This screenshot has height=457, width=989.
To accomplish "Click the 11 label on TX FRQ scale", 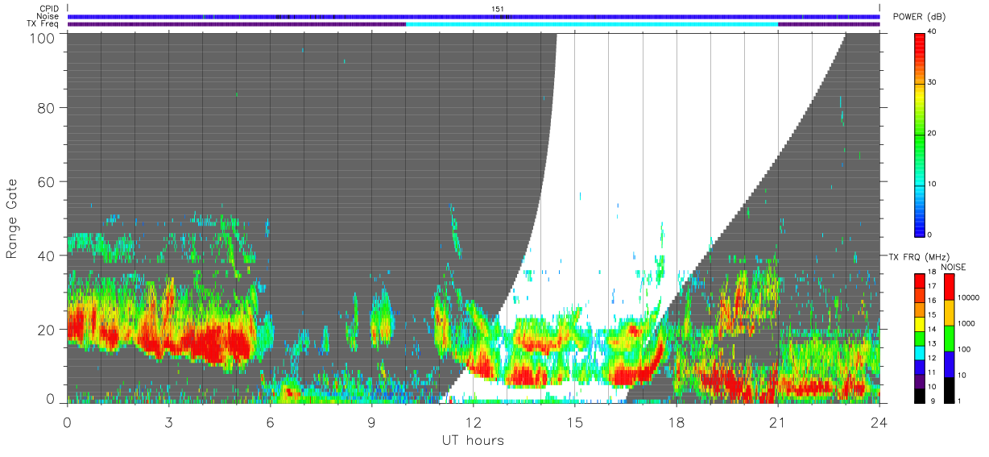I will pos(933,372).
